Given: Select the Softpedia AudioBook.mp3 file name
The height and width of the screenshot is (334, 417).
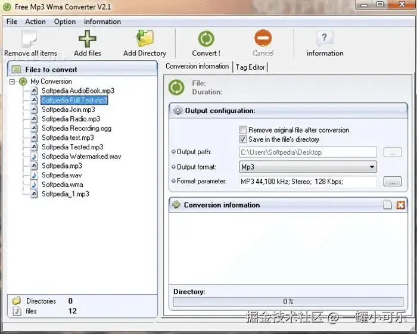Looking at the screenshot, I should 78,91.
